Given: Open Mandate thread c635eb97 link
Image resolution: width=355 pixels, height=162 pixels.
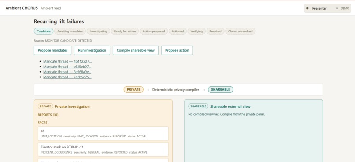Looking at the screenshot, I should tap(67, 67).
